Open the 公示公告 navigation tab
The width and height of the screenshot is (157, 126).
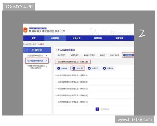tap(76, 38)
